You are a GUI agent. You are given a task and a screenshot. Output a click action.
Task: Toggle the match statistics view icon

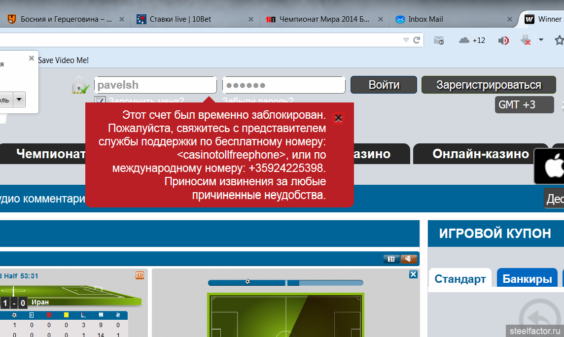140,275
